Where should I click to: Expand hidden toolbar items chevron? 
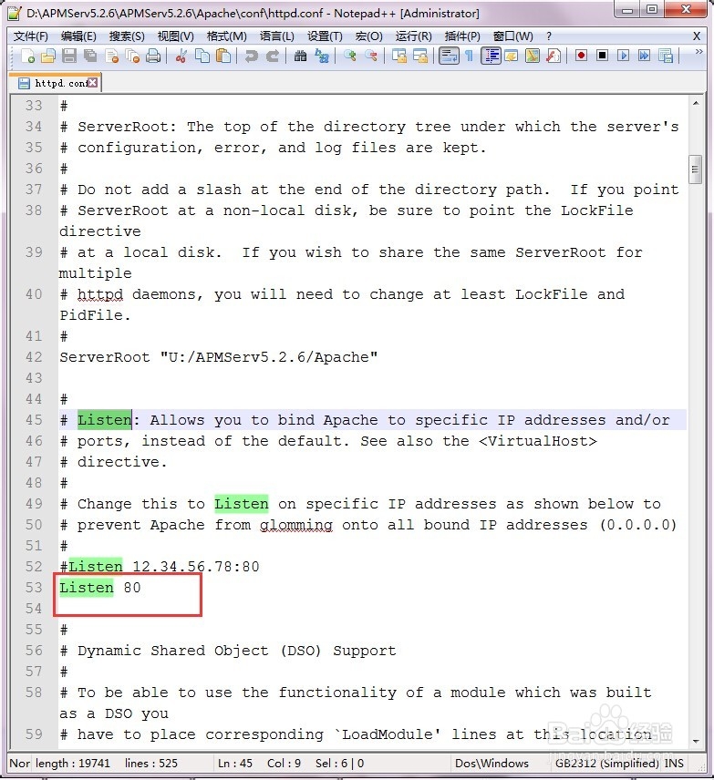[x=698, y=52]
